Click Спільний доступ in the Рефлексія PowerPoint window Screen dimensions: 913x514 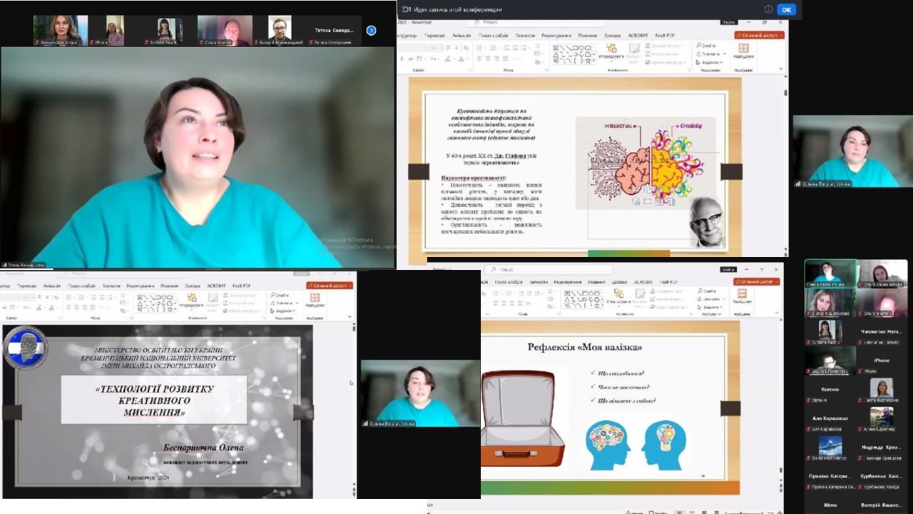click(757, 282)
